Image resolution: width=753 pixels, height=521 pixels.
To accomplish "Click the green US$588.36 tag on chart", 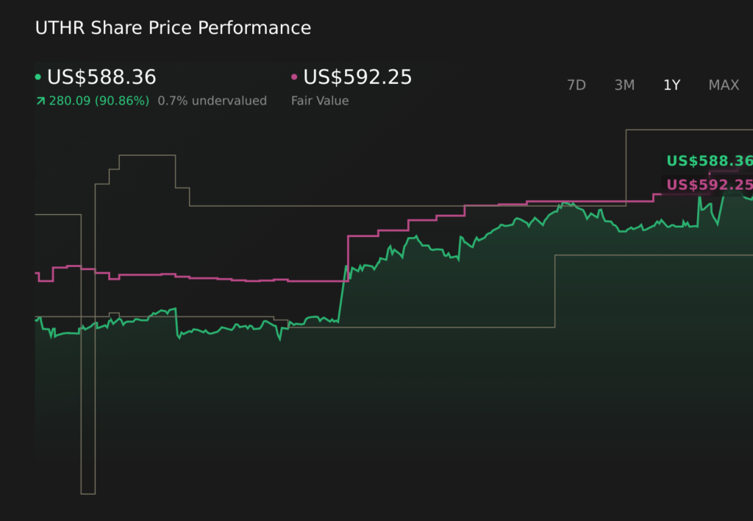I will pyautogui.click(x=709, y=161).
